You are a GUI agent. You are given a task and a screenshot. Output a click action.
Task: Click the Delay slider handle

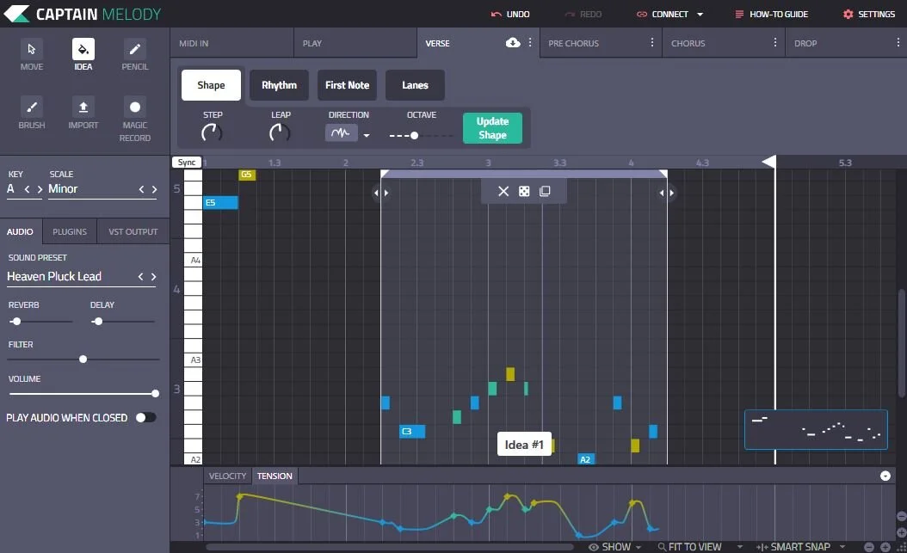point(98,322)
